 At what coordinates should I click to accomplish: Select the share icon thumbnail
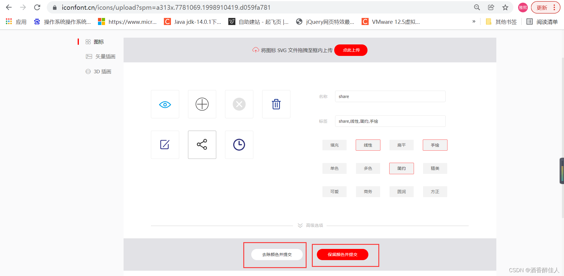[202, 145]
